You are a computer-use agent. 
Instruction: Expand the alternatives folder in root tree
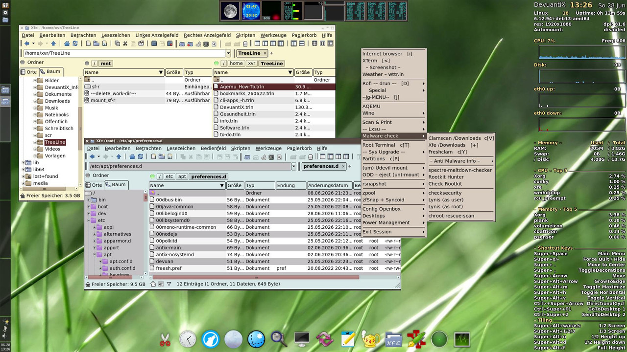95,234
